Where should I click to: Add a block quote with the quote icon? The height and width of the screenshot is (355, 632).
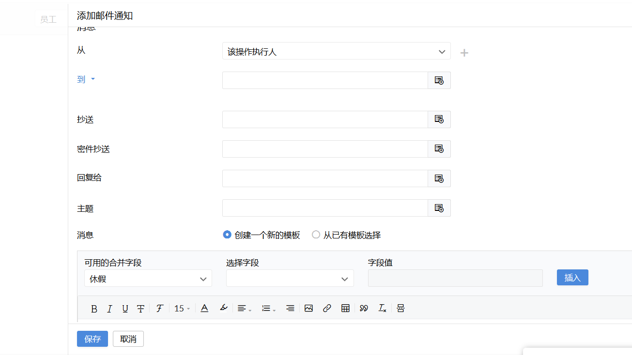point(364,308)
